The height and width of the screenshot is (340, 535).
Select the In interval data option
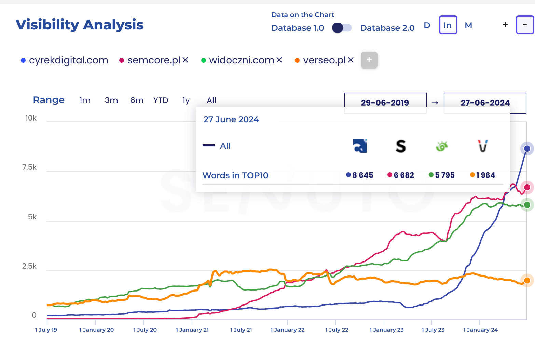(x=448, y=25)
